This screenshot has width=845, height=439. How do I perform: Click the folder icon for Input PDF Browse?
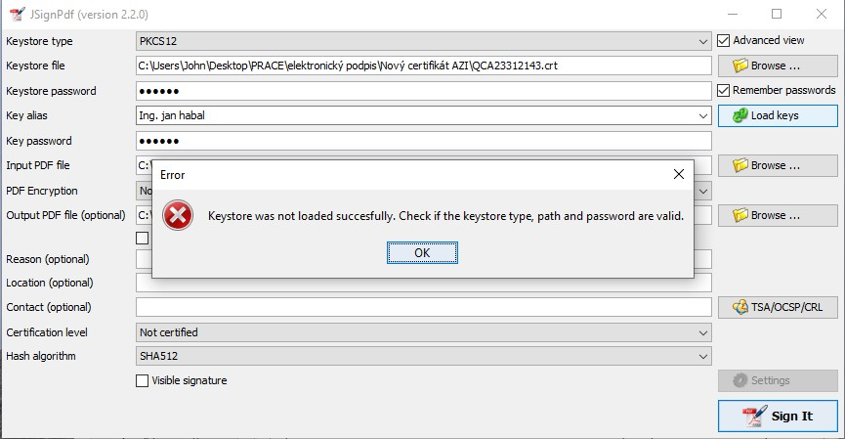[740, 165]
